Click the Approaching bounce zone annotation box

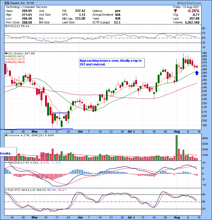click(112, 63)
